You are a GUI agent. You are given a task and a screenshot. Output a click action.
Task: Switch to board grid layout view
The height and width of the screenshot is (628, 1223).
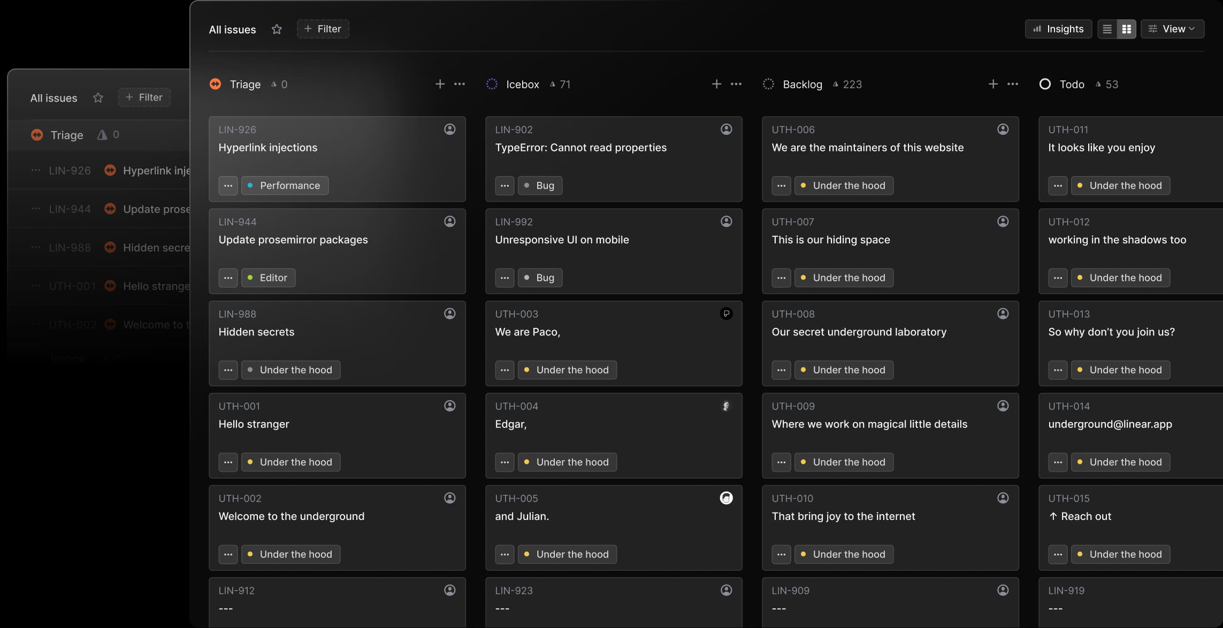pyautogui.click(x=1126, y=29)
